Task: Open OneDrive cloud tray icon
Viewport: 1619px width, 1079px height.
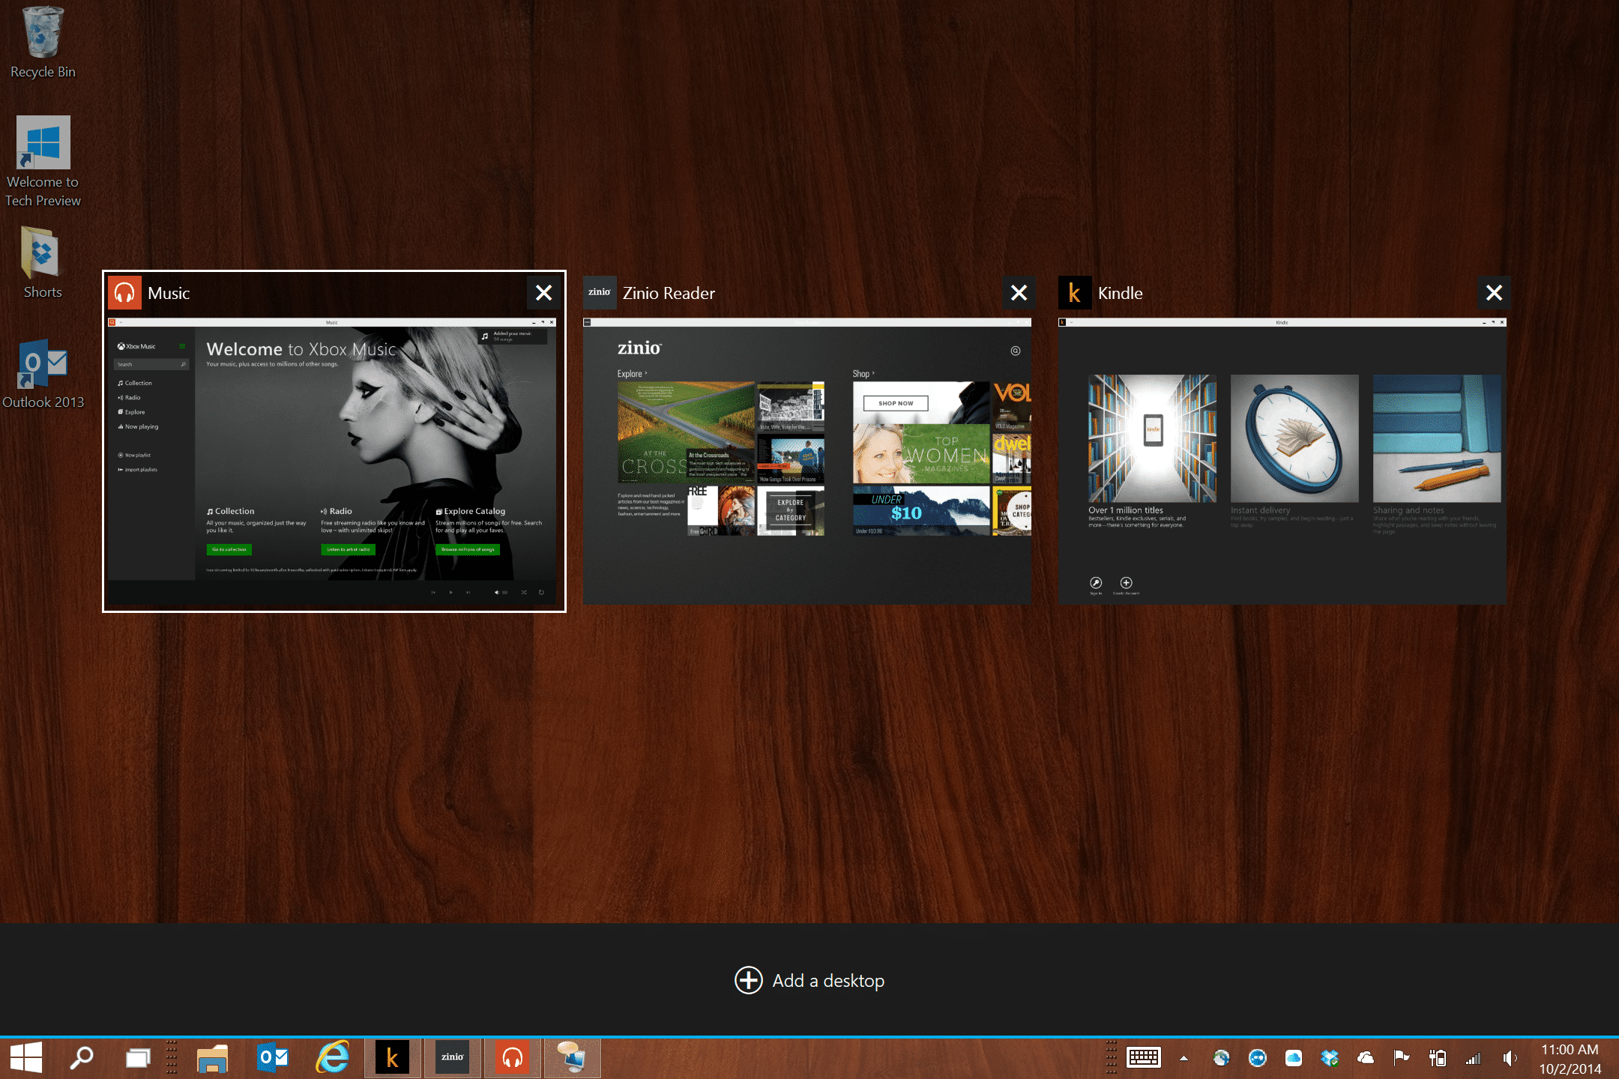Action: point(1366,1058)
